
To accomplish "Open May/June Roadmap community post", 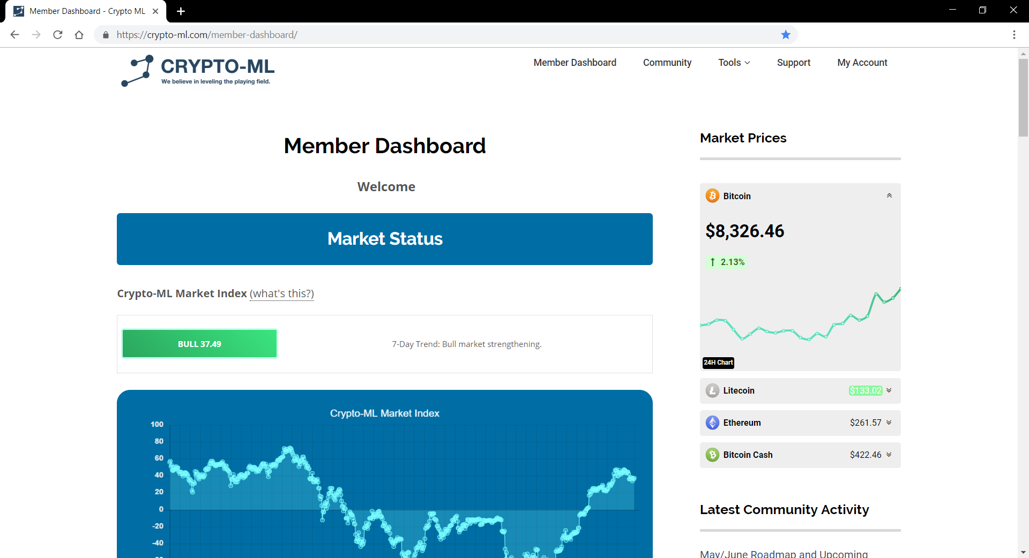I will point(784,553).
